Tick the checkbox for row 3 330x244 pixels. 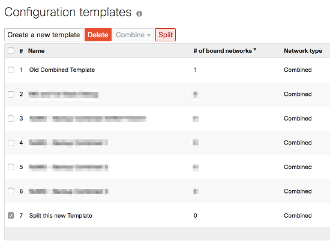pyautogui.click(x=11, y=119)
